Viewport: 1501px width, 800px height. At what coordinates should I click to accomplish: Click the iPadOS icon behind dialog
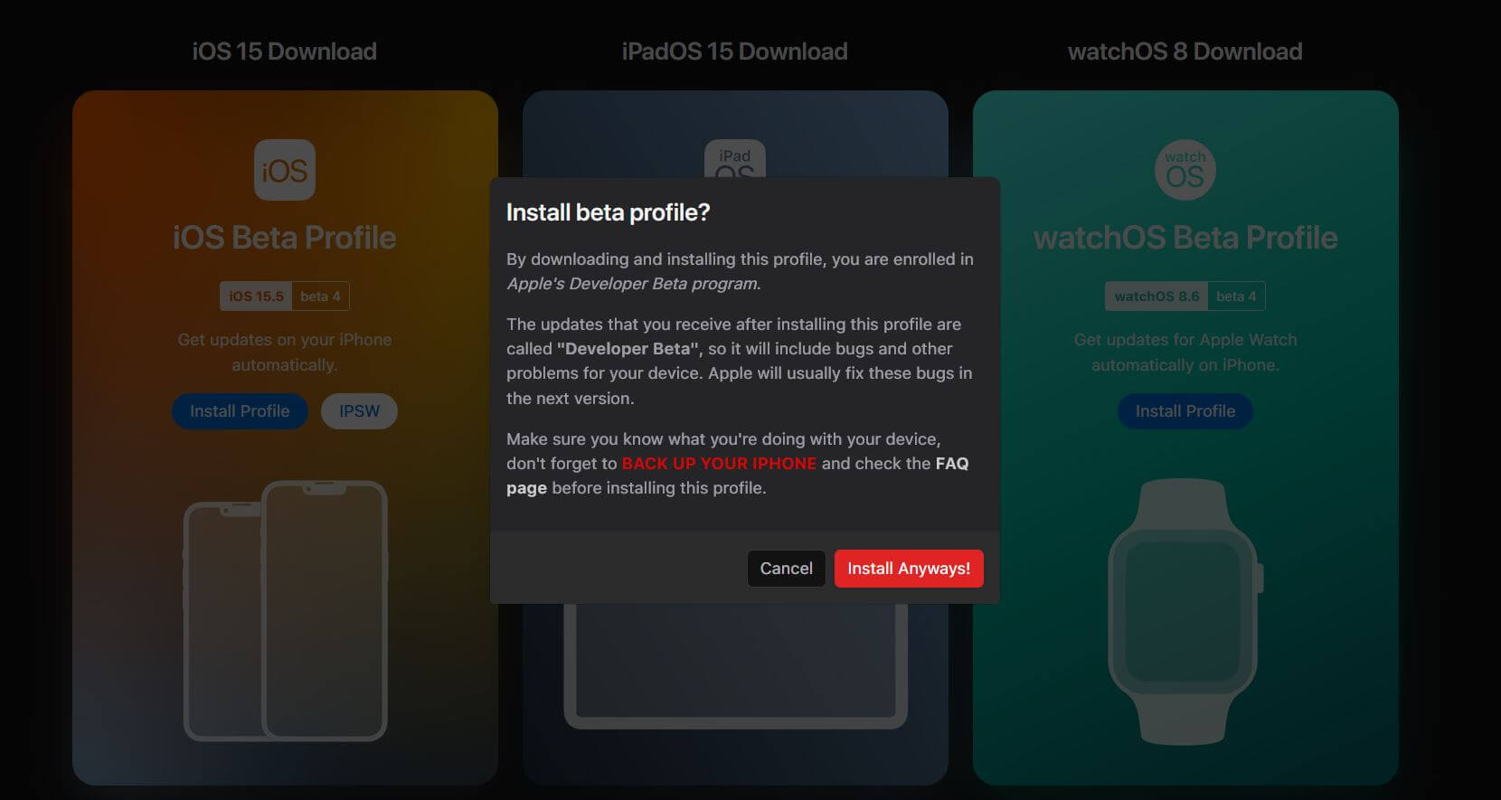(735, 159)
